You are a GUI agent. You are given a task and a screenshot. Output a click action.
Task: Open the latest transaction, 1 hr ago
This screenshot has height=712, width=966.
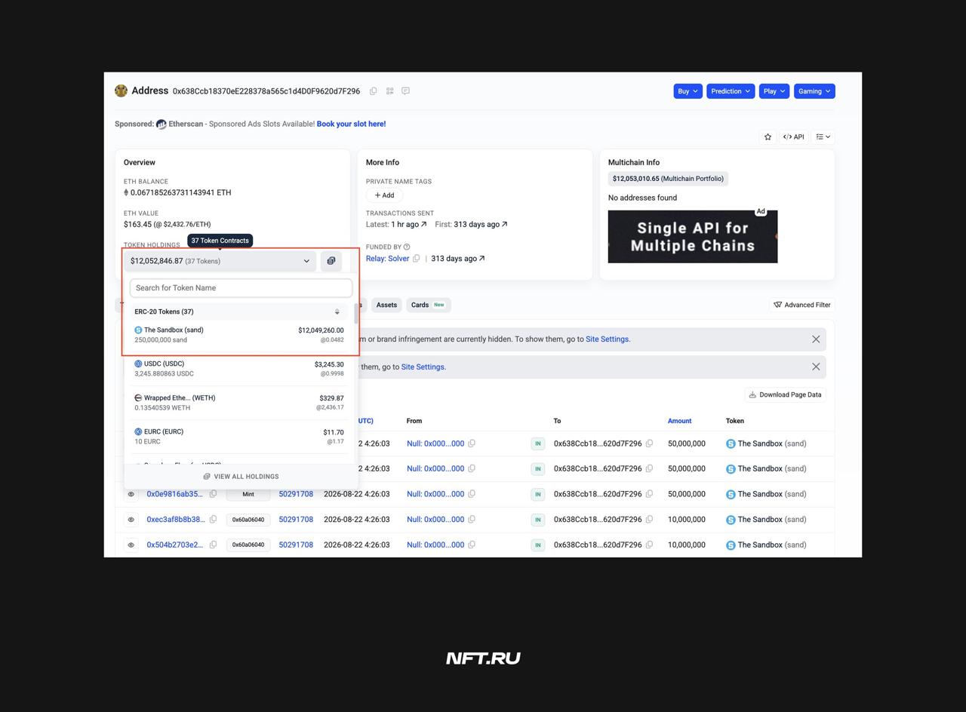click(408, 224)
